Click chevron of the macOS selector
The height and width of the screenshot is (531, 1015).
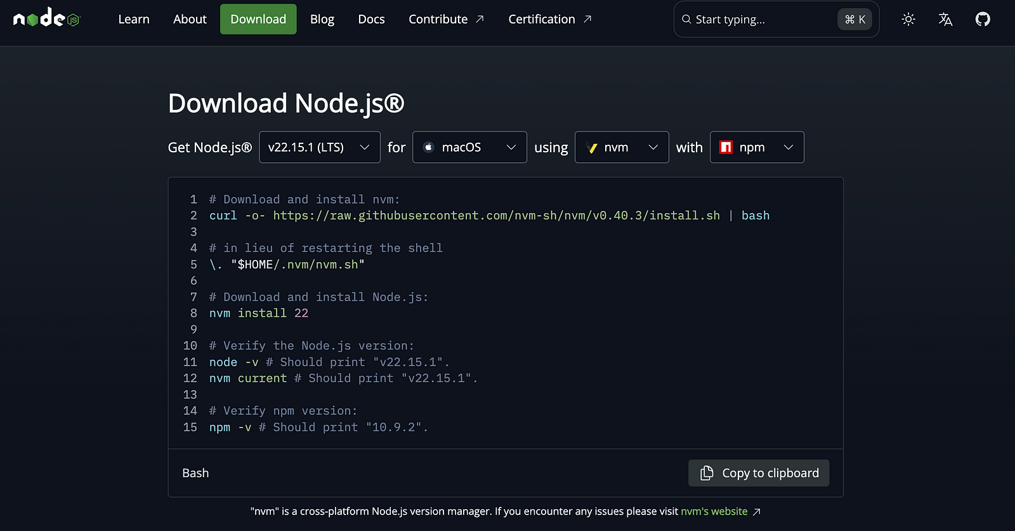[511, 147]
